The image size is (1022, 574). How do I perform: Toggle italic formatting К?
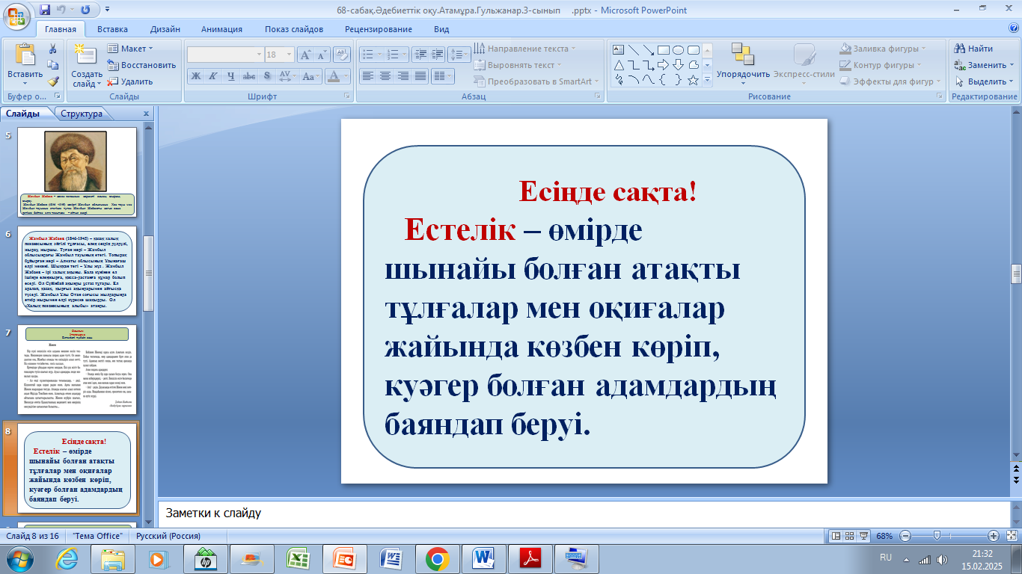(212, 76)
